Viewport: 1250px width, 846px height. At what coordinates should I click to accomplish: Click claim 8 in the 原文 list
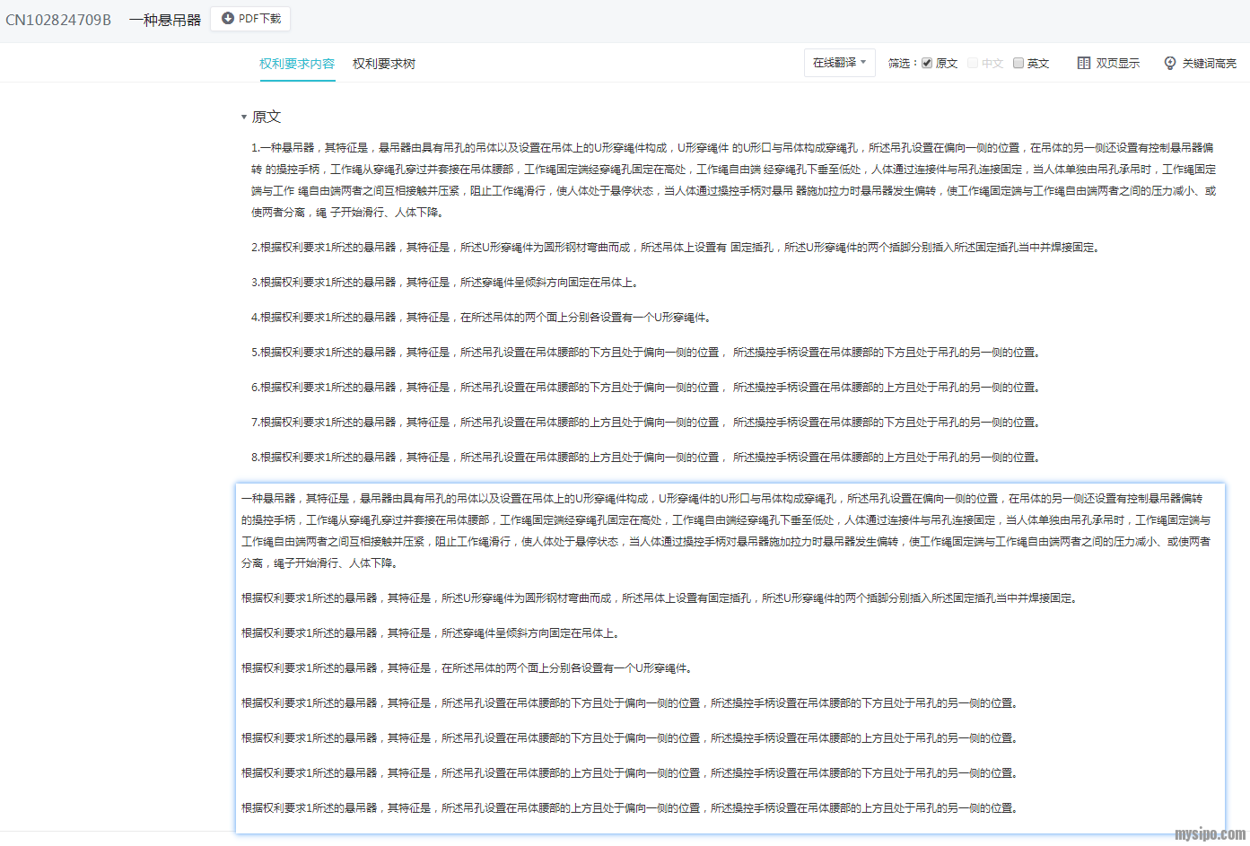(644, 457)
